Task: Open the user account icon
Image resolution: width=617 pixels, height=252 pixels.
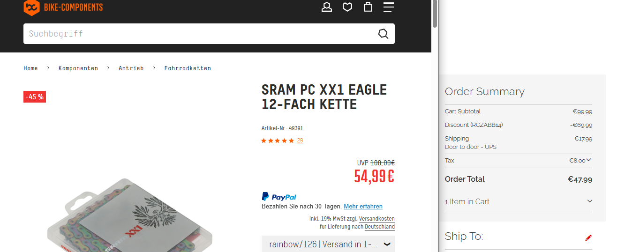Action: pos(327,7)
